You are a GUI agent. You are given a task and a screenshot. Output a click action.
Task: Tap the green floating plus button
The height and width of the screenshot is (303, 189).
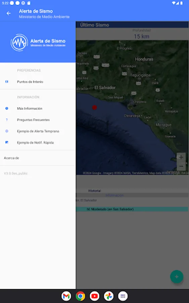177,277
